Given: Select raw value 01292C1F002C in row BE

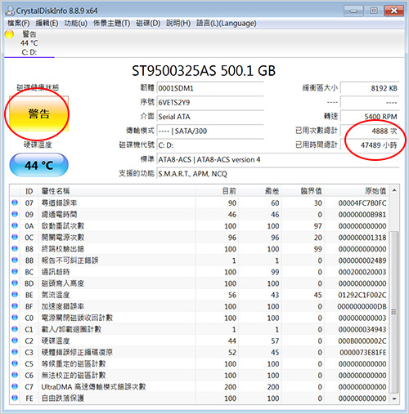Looking at the screenshot, I should pyautogui.click(x=362, y=295).
